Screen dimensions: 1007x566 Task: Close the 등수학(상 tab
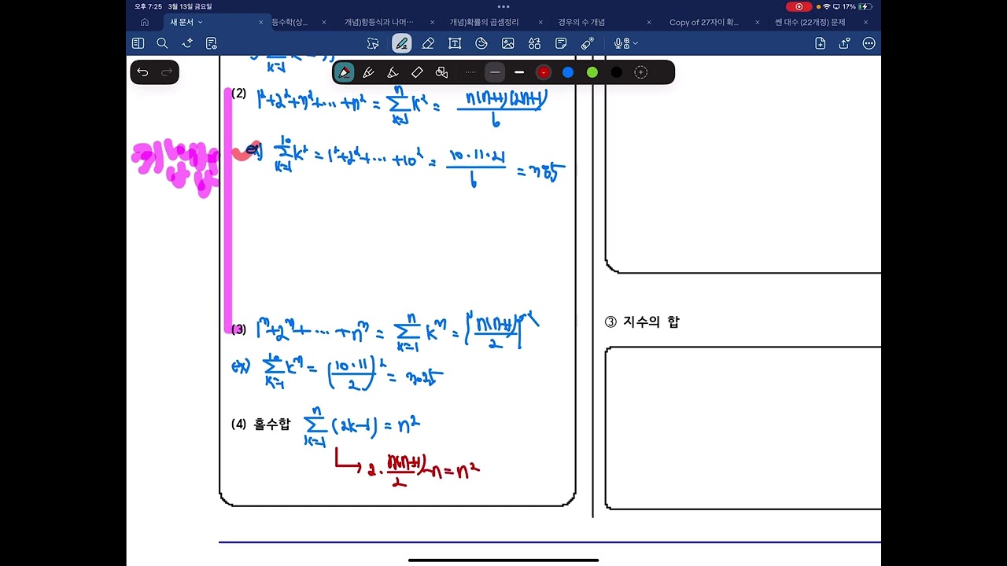pos(324,22)
